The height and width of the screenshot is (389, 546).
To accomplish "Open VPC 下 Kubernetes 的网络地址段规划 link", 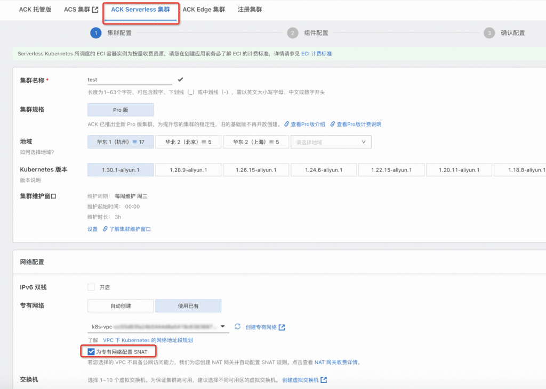I will coord(148,341).
